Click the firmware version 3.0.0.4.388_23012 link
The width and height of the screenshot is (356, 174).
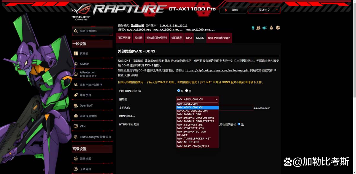coord(174,25)
